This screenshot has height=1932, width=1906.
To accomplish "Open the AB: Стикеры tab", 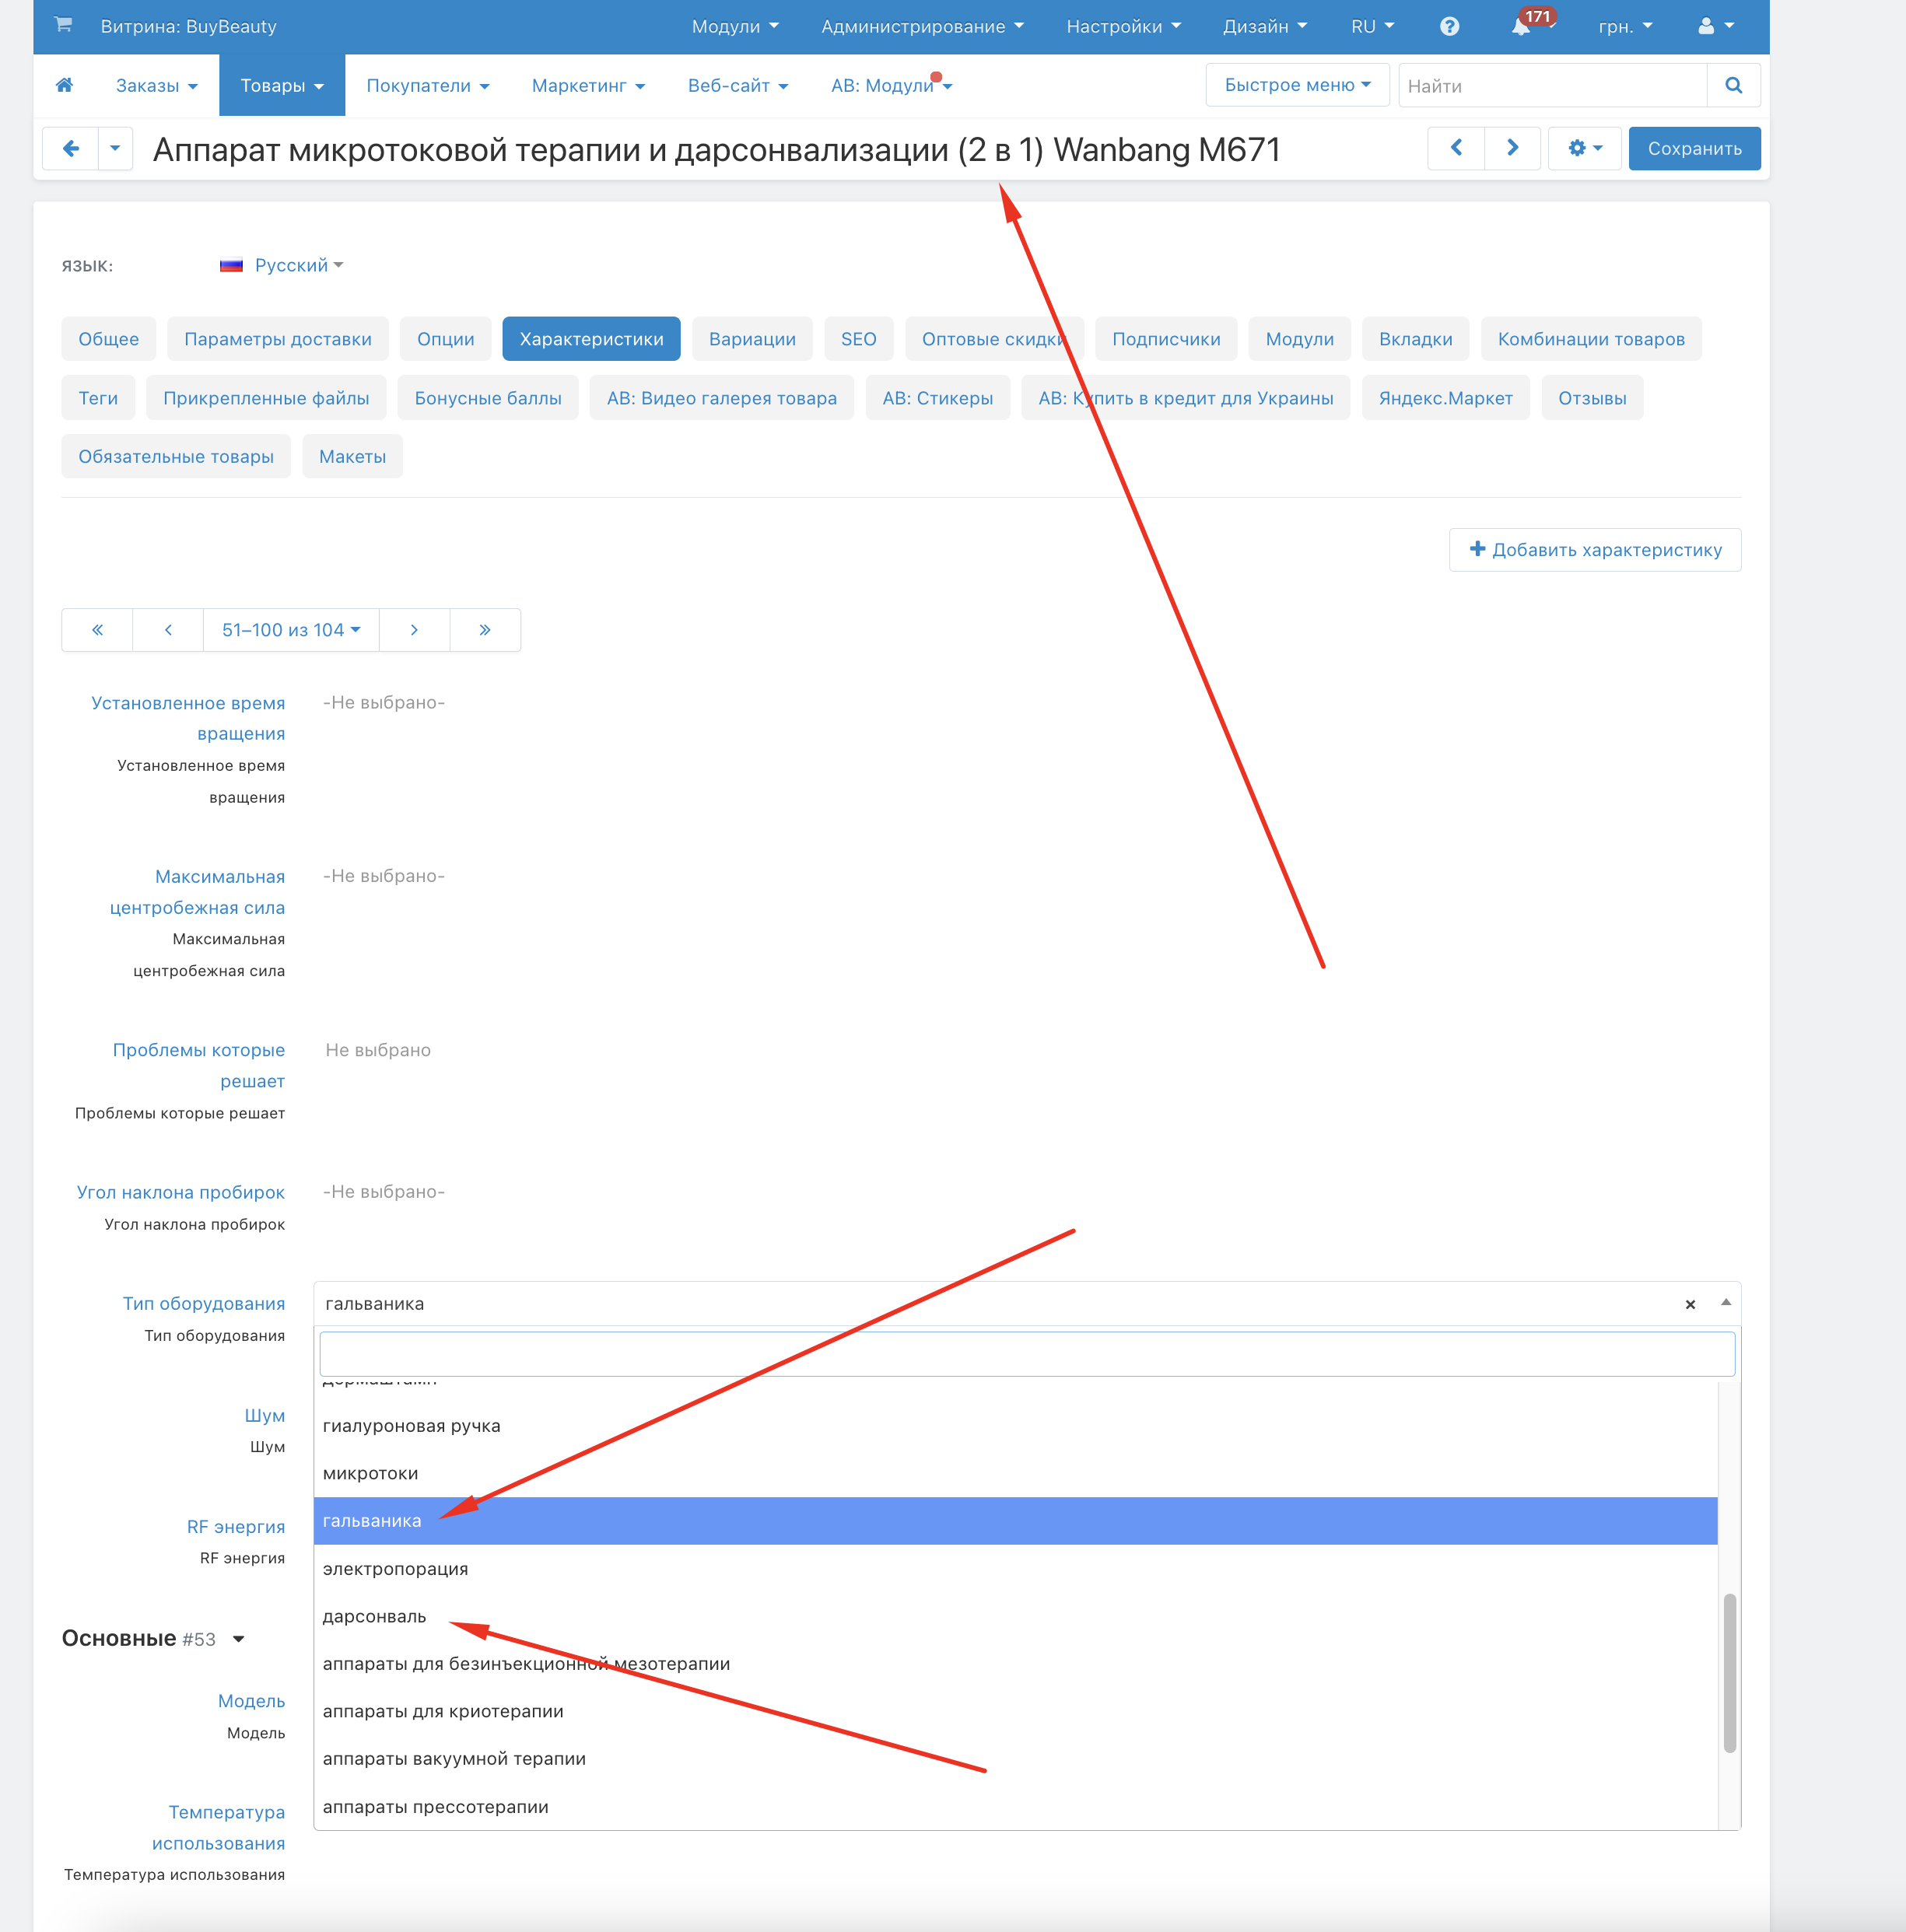I will click(937, 398).
